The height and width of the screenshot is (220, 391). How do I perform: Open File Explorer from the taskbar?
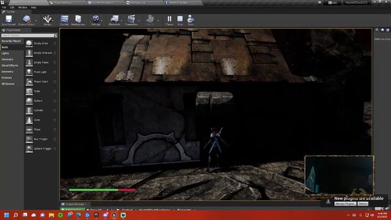coord(51,215)
